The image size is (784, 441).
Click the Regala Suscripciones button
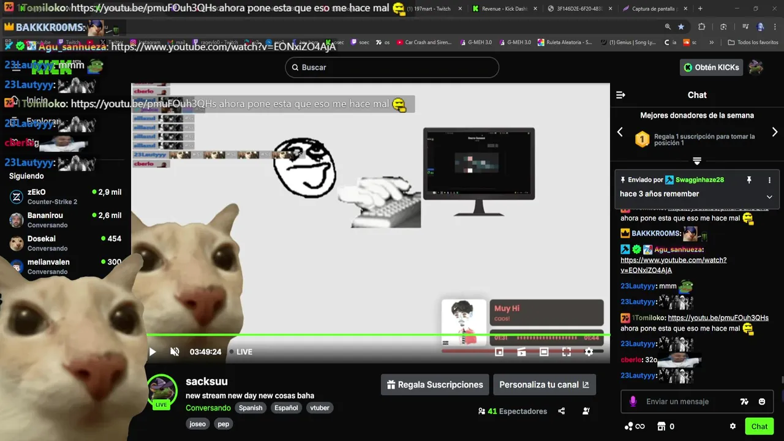[435, 385]
